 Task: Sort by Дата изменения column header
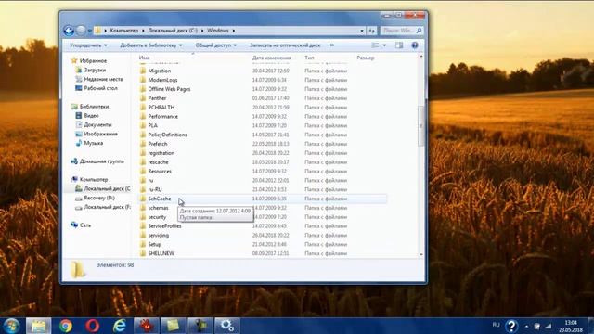pyautogui.click(x=272, y=58)
